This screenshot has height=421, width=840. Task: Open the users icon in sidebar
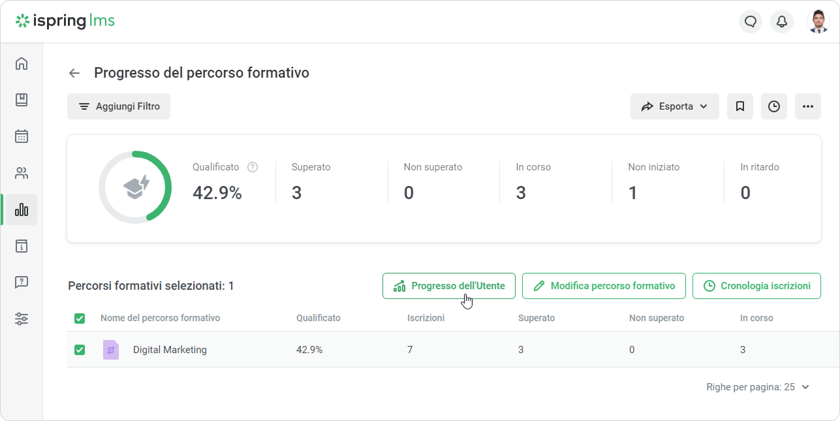tap(22, 173)
